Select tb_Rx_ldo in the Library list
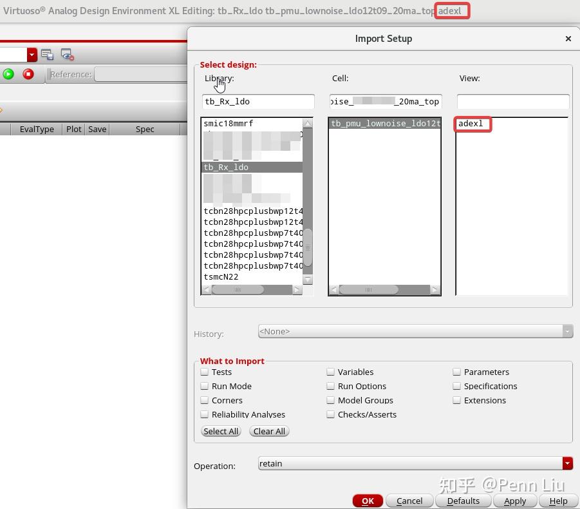This screenshot has height=509, width=580. tap(252, 168)
